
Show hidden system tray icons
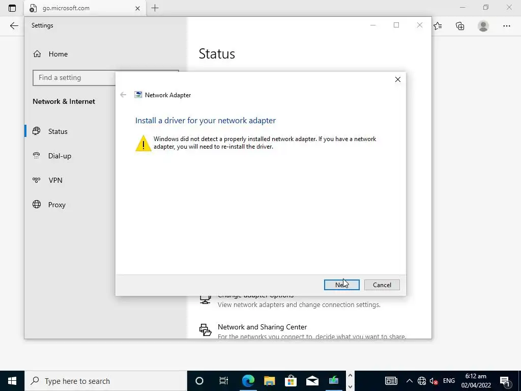(410, 381)
